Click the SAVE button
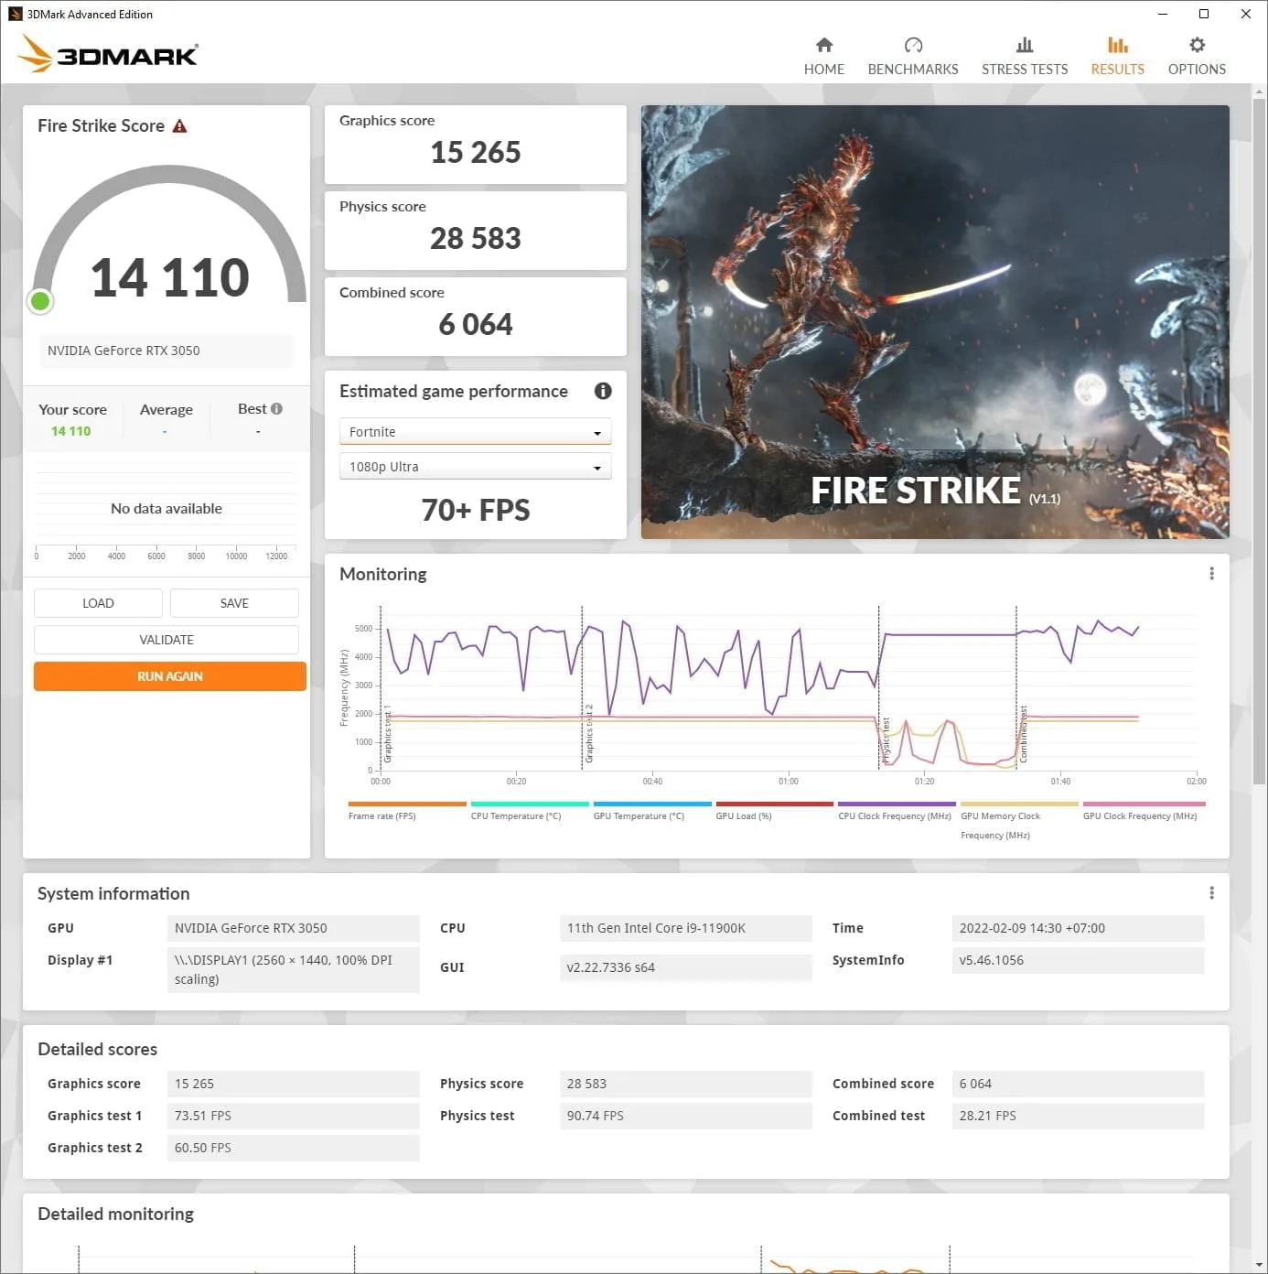 point(234,603)
